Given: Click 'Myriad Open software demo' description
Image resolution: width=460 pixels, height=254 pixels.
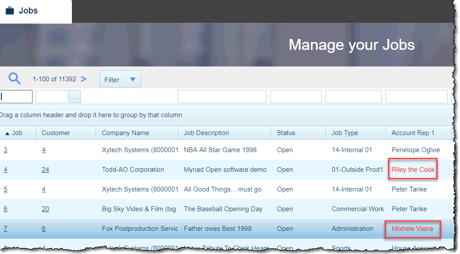Looking at the screenshot, I should coord(225,170).
